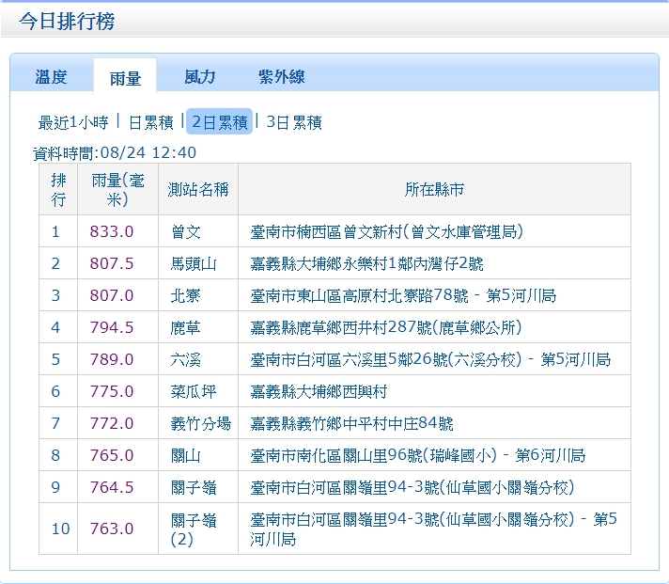This screenshot has width=669, height=584.
Task: Click address 臺南市白河區六溪里5鄰26號(六溪分校)
Action: pyautogui.click(x=386, y=360)
